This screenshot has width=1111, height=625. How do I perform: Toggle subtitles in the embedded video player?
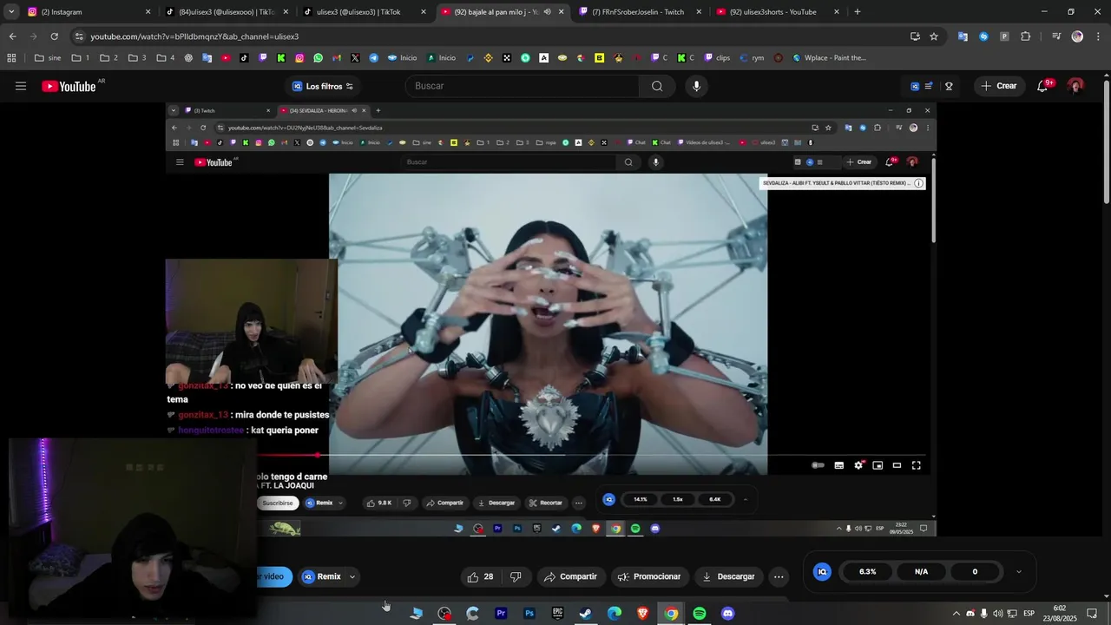click(x=839, y=465)
